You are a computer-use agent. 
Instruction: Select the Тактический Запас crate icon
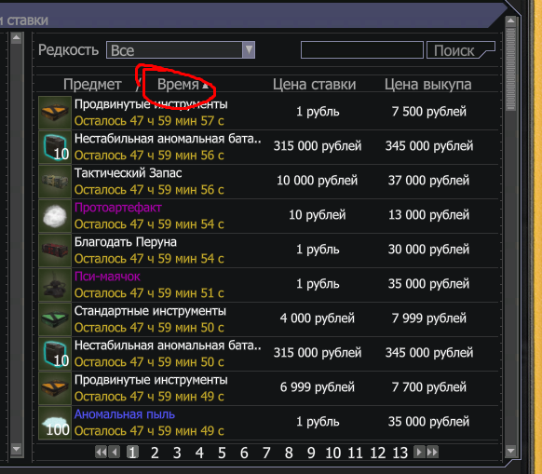55,182
